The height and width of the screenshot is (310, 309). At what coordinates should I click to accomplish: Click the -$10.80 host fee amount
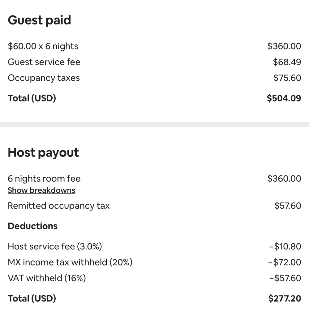click(285, 246)
